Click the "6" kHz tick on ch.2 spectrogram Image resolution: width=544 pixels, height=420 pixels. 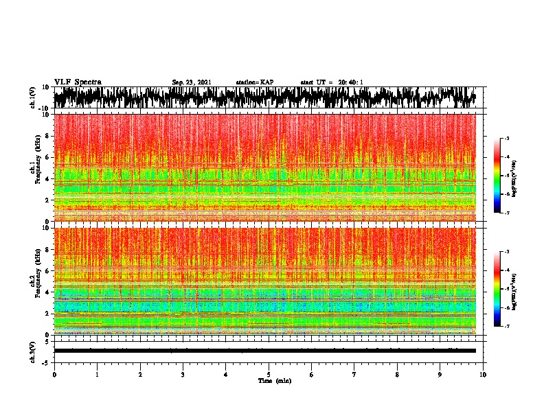[x=47, y=270]
